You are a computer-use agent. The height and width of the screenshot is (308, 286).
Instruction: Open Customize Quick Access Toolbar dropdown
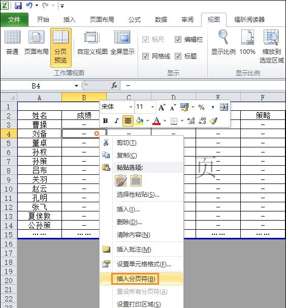pyautogui.click(x=62, y=6)
